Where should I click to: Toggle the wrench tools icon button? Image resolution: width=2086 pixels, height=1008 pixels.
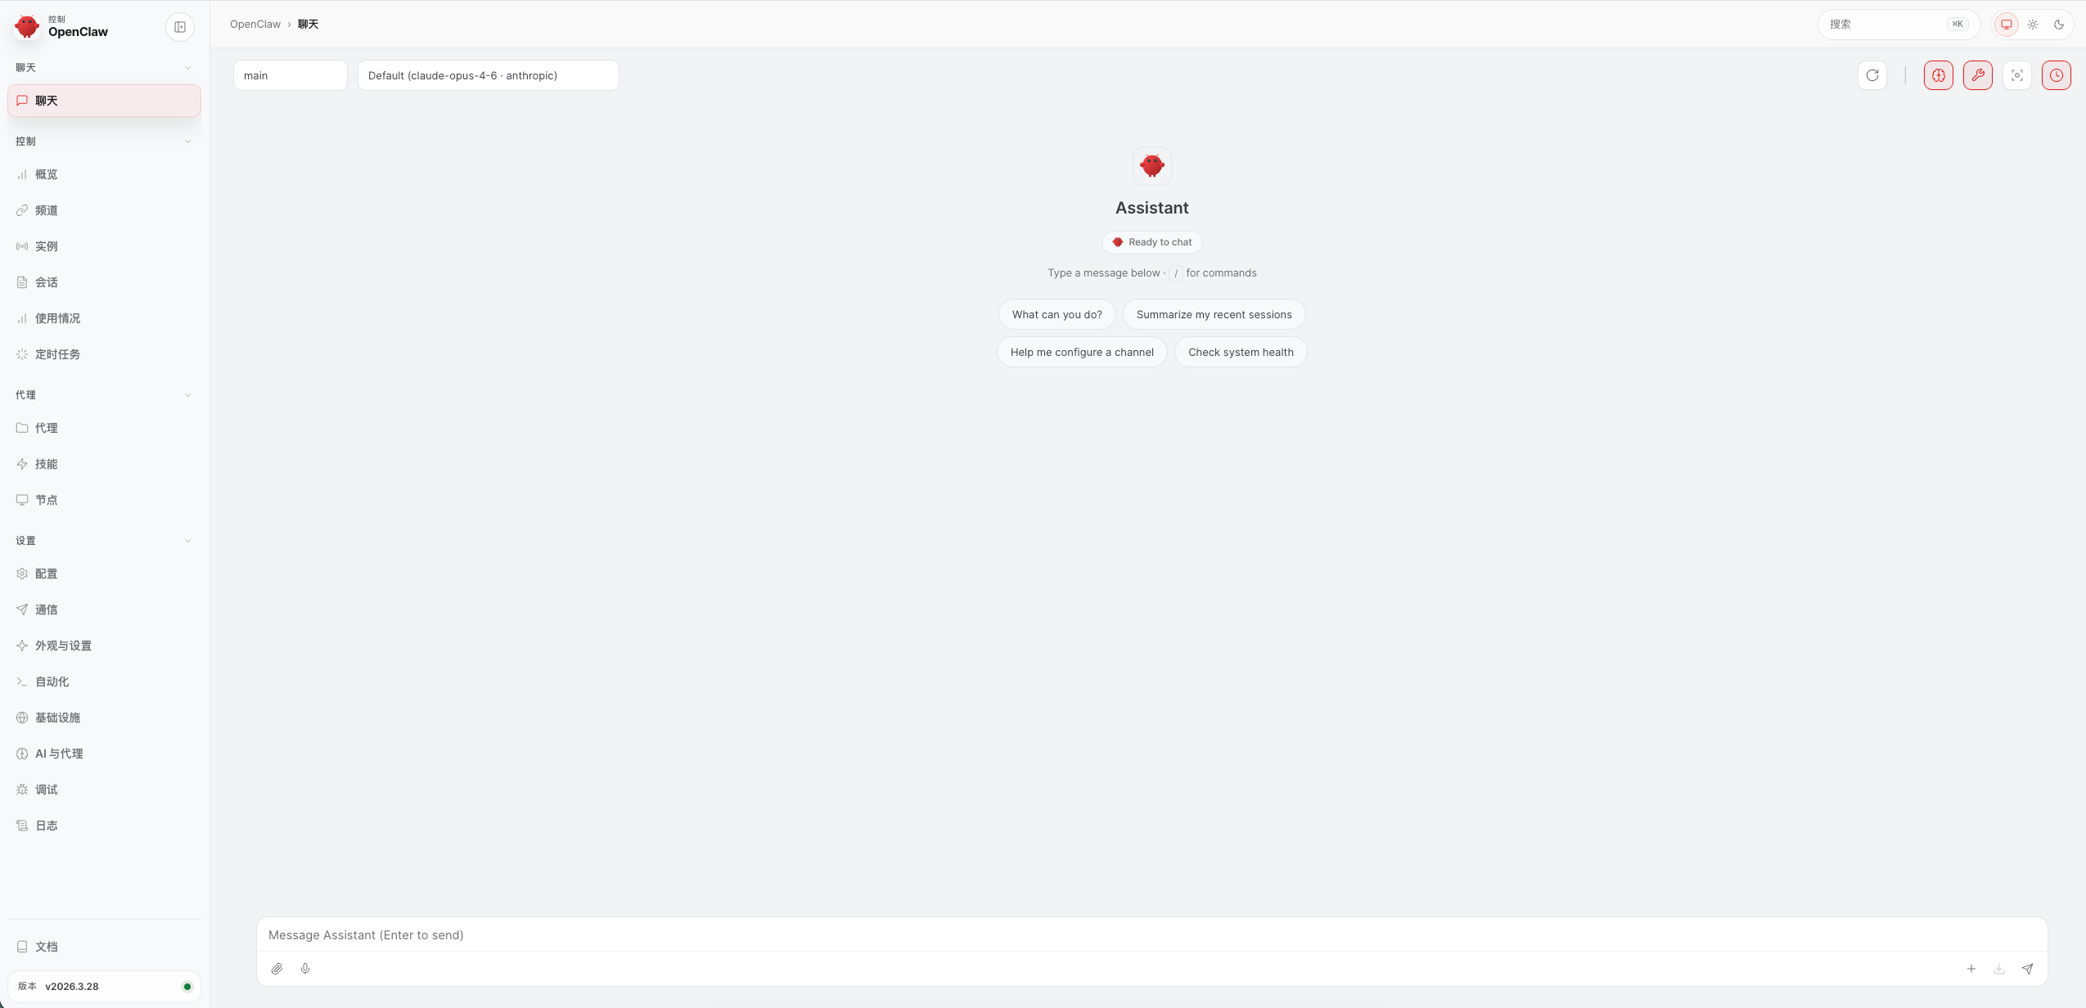click(x=1977, y=75)
